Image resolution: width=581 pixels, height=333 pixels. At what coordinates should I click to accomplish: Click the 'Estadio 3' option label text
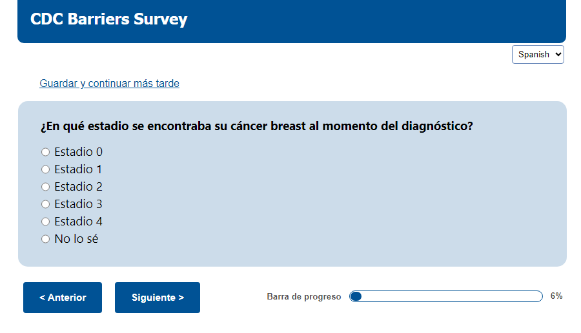pyautogui.click(x=78, y=204)
